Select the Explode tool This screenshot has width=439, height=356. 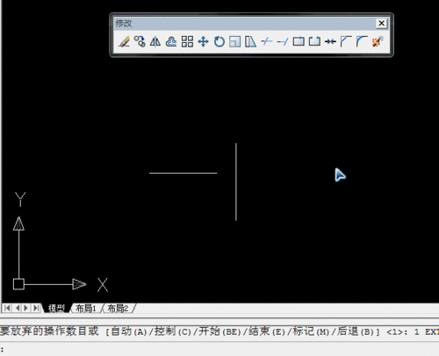[x=378, y=41]
